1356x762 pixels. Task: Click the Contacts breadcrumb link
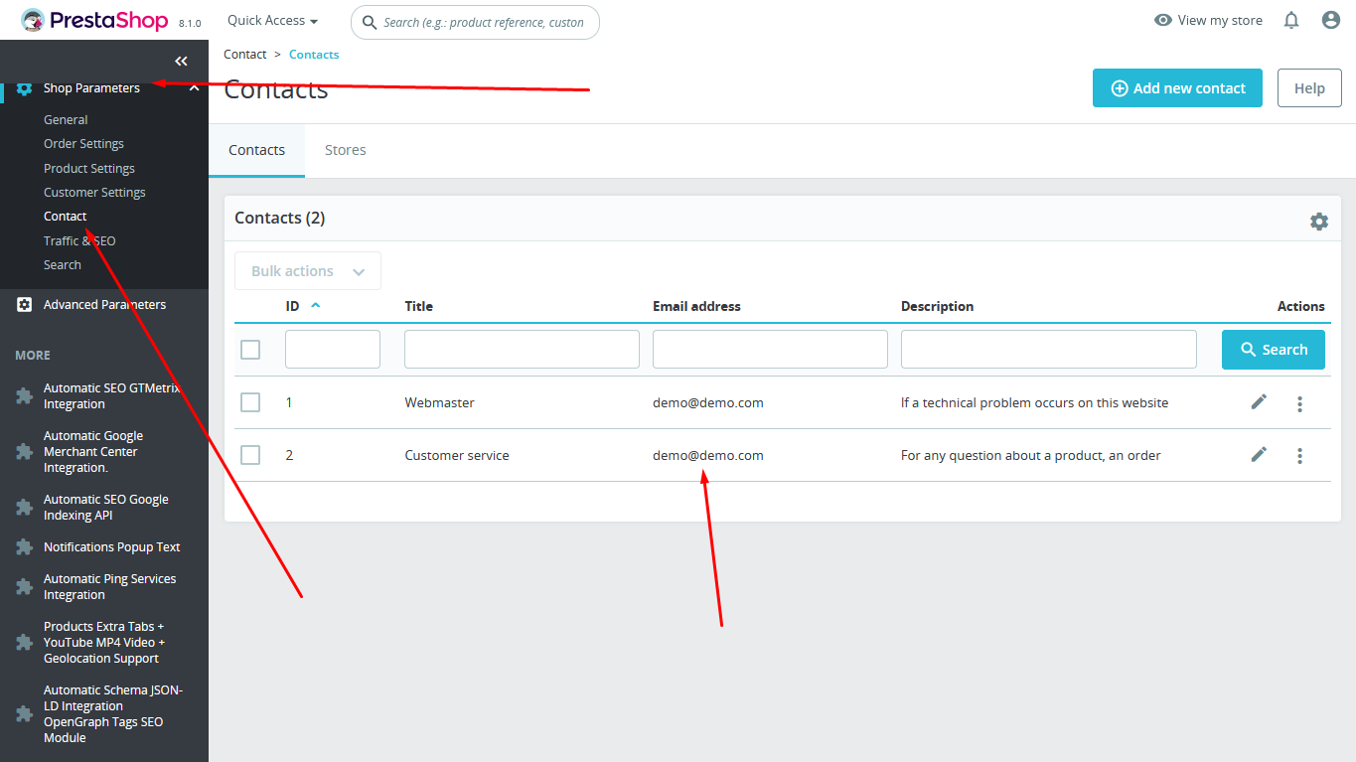pyautogui.click(x=314, y=55)
